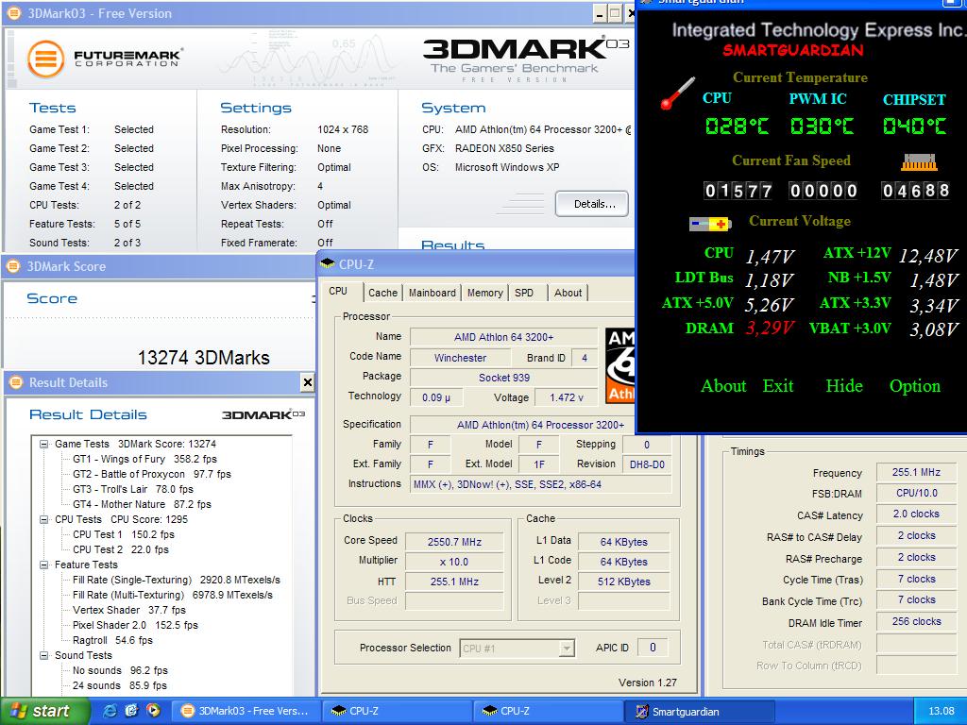The width and height of the screenshot is (967, 725).
Task: Select the Pixel Shader 2.0 result row
Action: click(135, 625)
